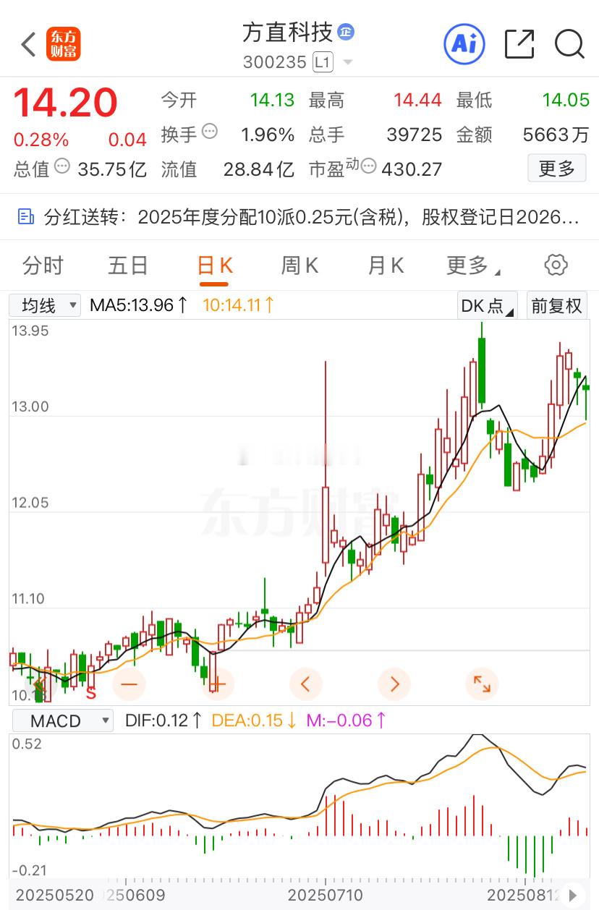Tap the 20250520 date label
Image resolution: width=599 pixels, height=910 pixels.
[x=55, y=895]
